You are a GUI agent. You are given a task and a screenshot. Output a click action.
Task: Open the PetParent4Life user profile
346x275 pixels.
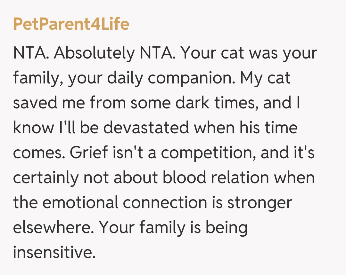click(71, 24)
